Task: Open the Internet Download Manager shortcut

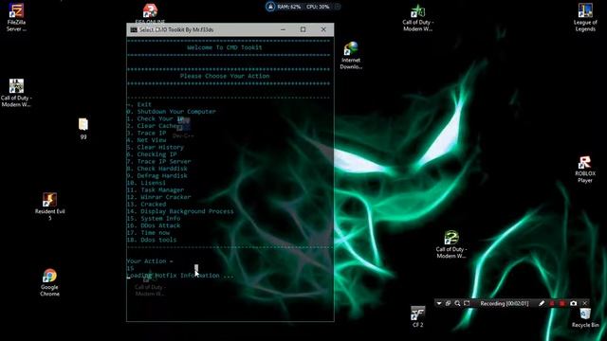Action: click(x=351, y=55)
